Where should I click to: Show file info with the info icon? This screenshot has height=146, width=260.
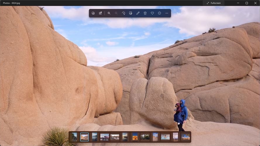[159, 13]
